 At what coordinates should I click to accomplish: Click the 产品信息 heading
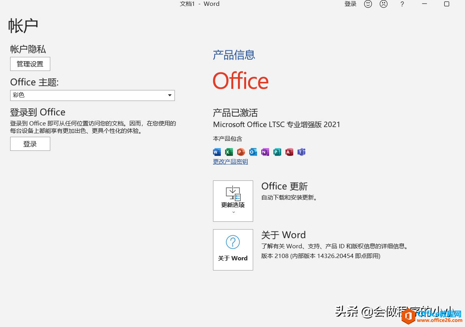coord(234,55)
